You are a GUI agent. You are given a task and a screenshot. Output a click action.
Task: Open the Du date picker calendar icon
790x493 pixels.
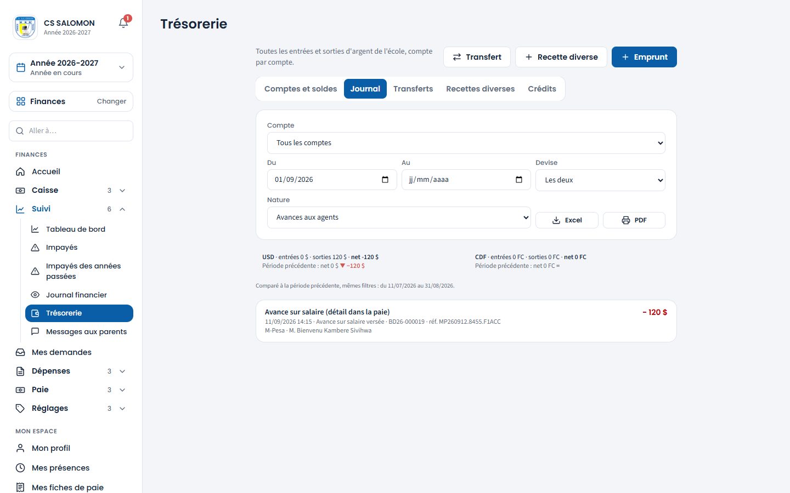tap(385, 180)
